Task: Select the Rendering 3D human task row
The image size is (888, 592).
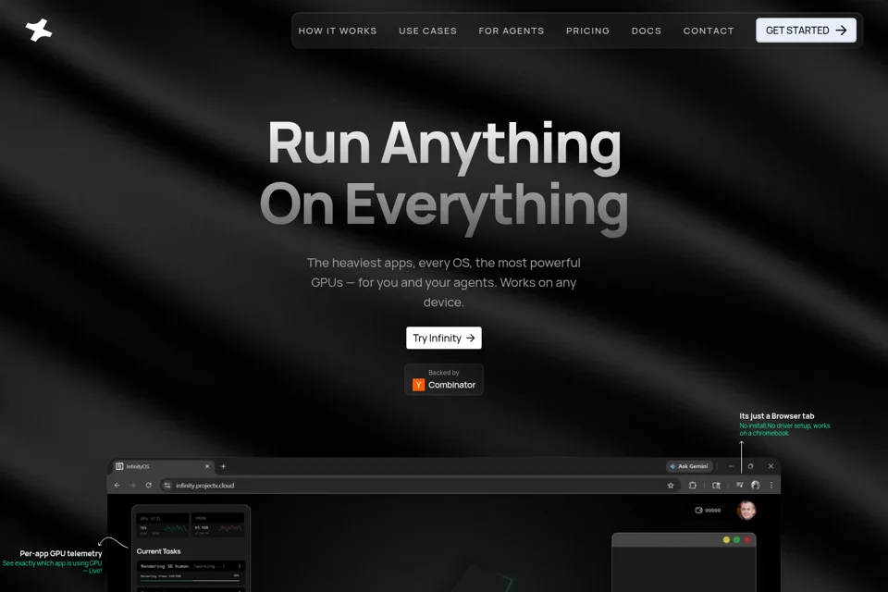Action: (x=191, y=572)
